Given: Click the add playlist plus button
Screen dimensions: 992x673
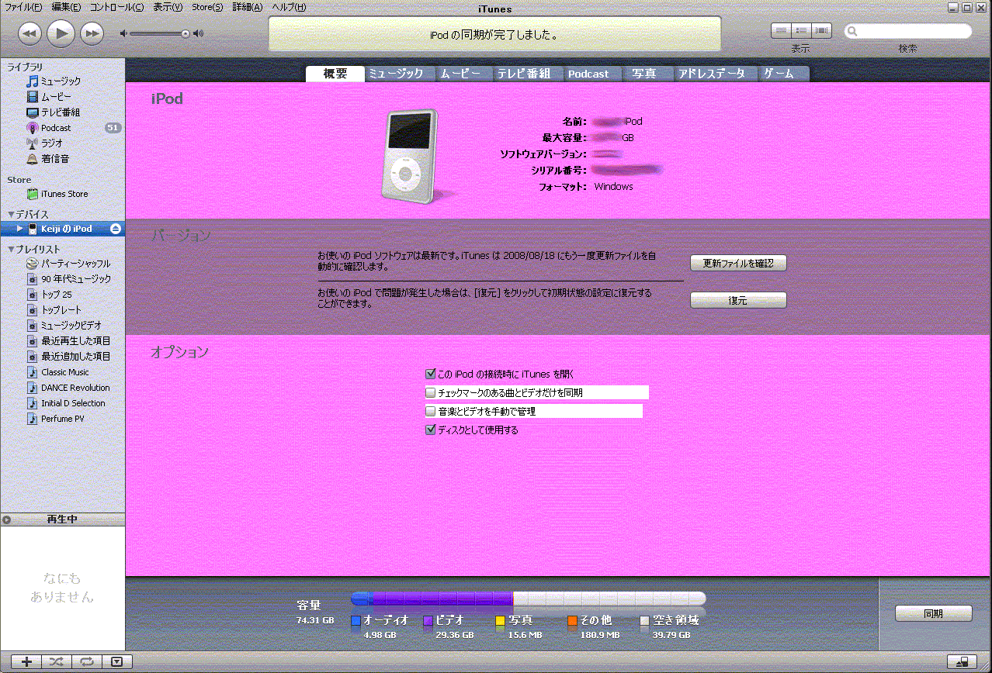Looking at the screenshot, I should tap(26, 661).
